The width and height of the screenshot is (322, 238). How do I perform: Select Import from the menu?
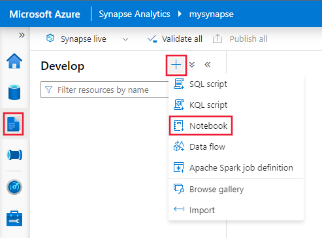pyautogui.click(x=236, y=210)
